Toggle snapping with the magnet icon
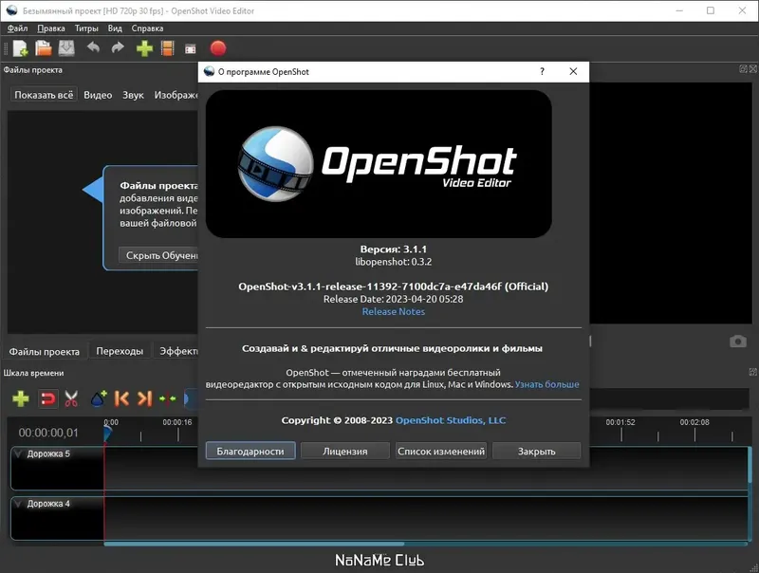This screenshot has height=573, width=759. coord(48,399)
